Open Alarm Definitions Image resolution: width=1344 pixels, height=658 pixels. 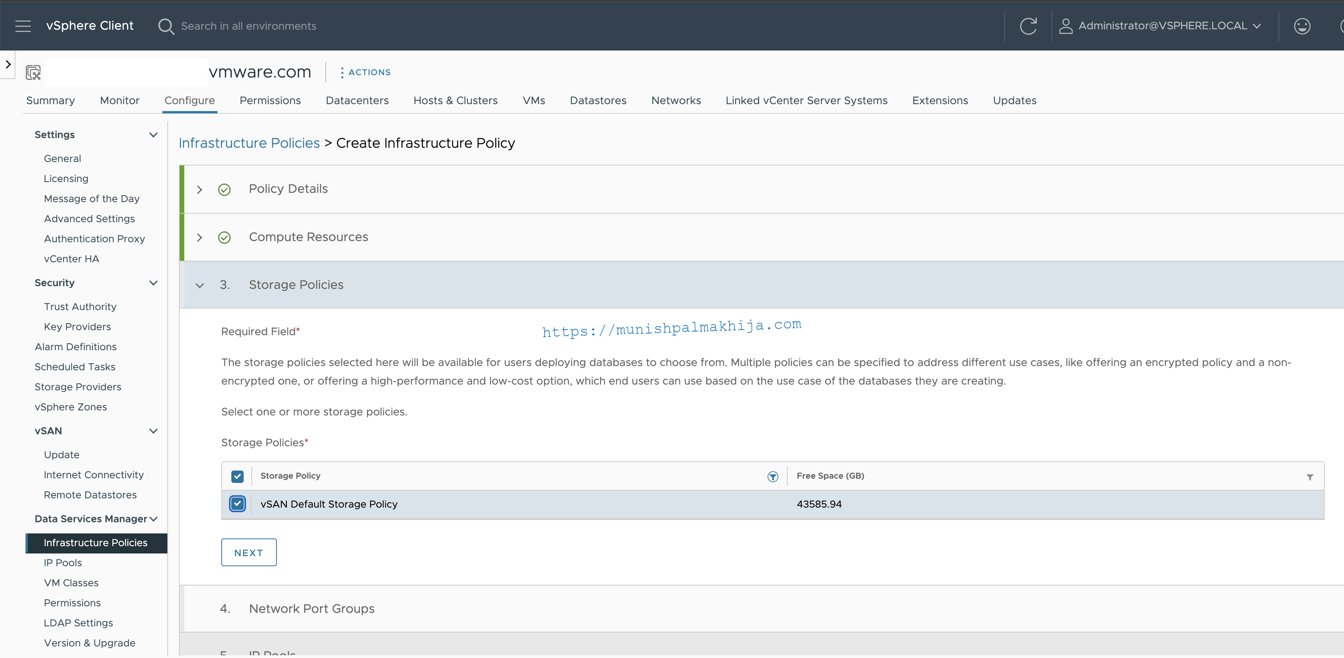pos(76,347)
